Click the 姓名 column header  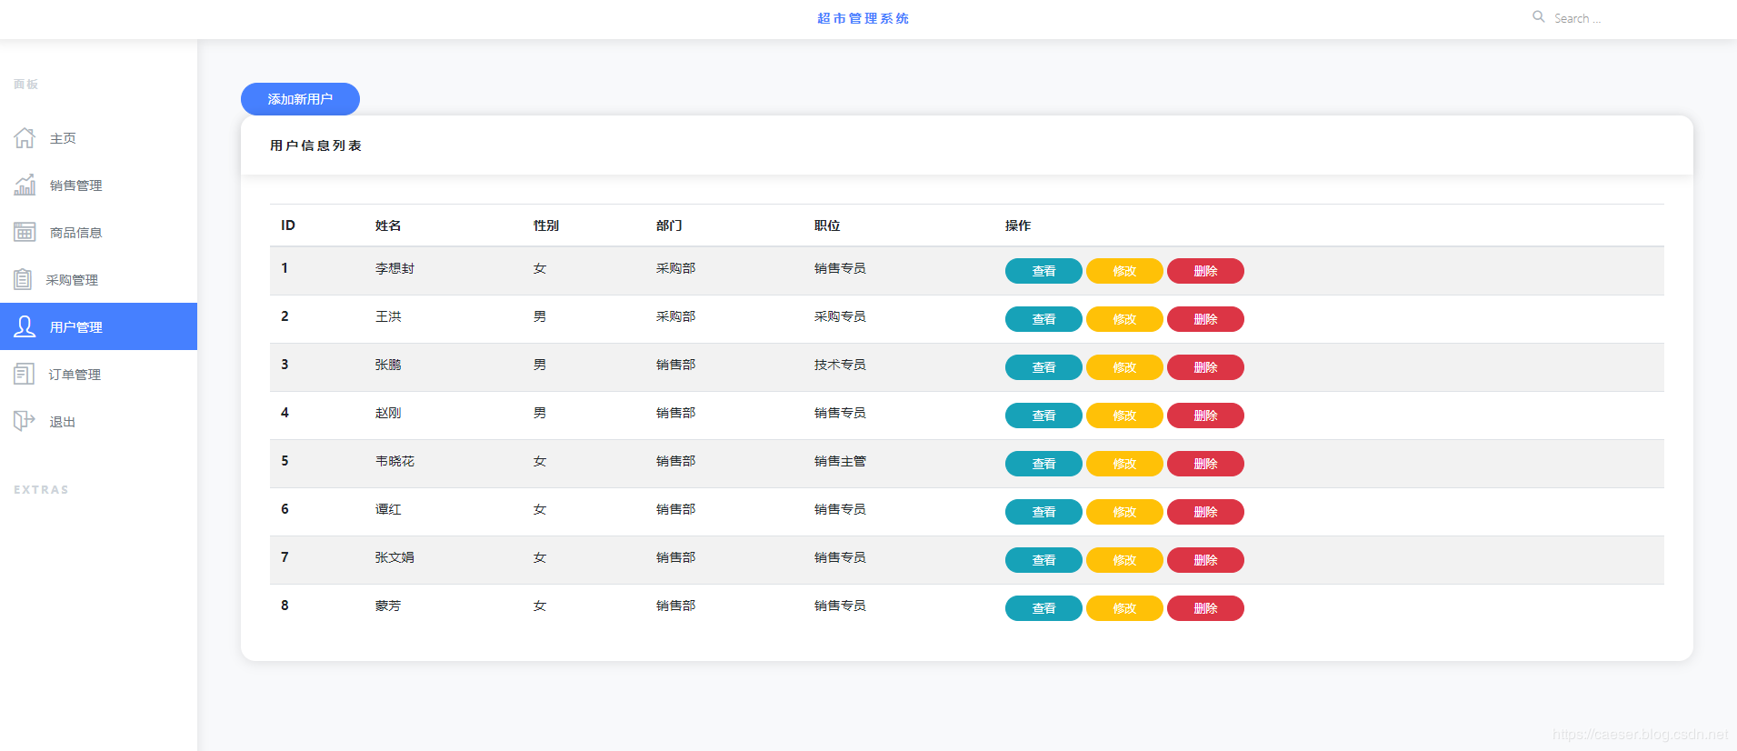(x=388, y=225)
